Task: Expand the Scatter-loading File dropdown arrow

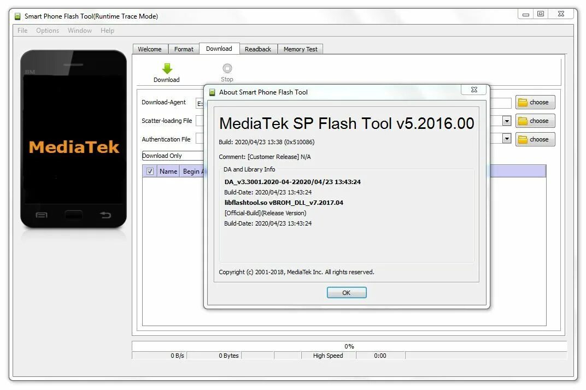Action: click(506, 121)
